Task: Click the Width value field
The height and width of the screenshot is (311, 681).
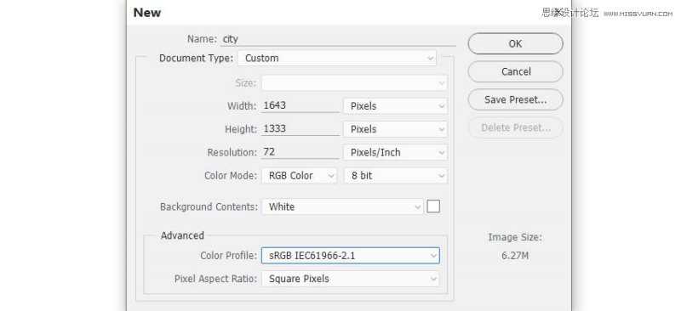Action: pyautogui.click(x=300, y=105)
